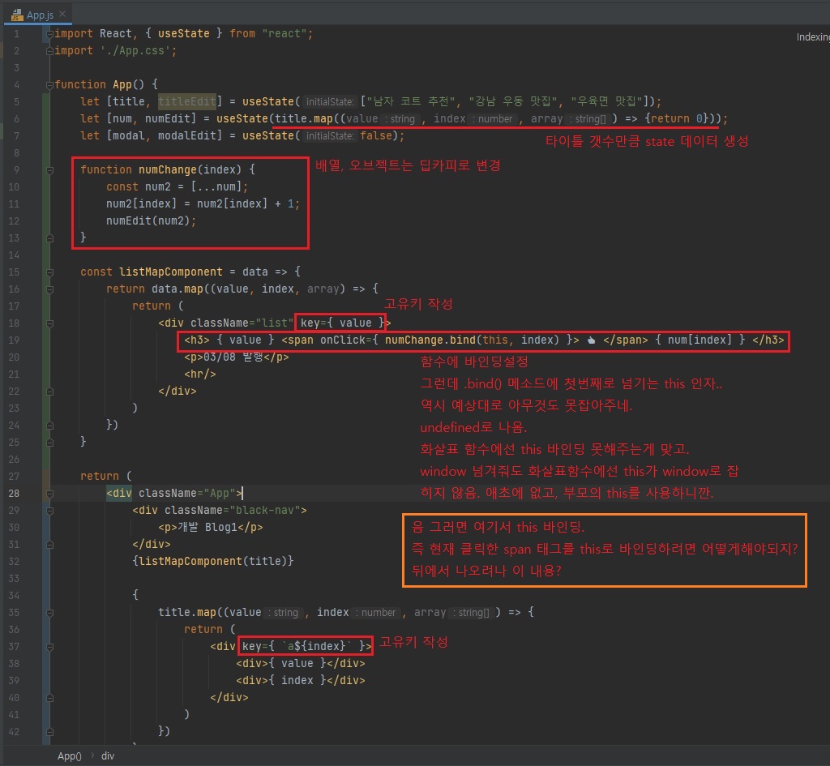Click line number 19 in the gutter
This screenshot has width=830, height=766.
click(14, 340)
